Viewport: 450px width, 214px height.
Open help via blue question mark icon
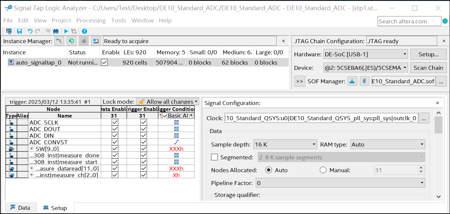pyautogui.click(x=85, y=31)
